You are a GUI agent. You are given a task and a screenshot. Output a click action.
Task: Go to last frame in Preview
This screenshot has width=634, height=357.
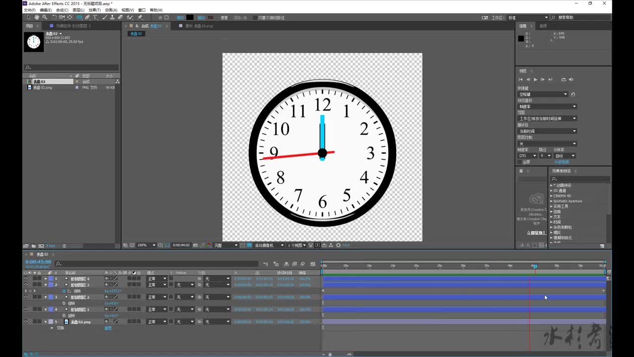coord(550,79)
